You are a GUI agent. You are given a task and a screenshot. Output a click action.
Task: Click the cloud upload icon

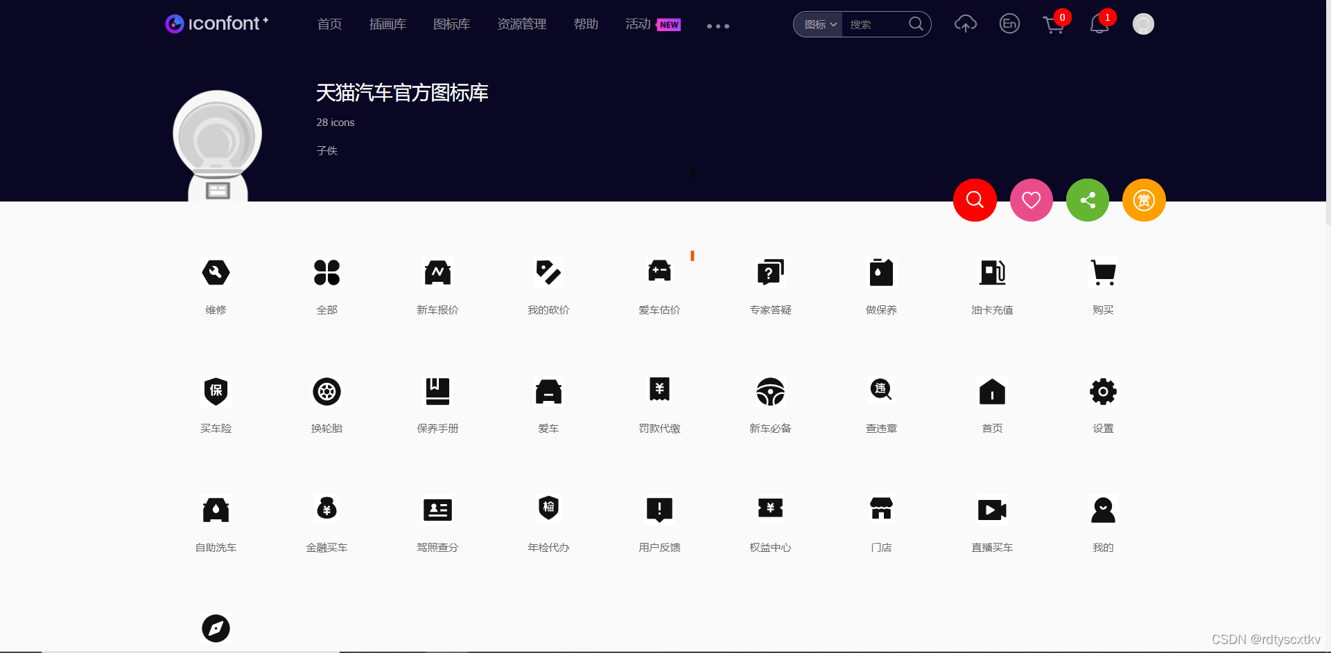point(966,24)
